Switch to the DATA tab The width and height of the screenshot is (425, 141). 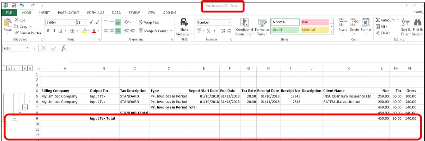tap(116, 13)
